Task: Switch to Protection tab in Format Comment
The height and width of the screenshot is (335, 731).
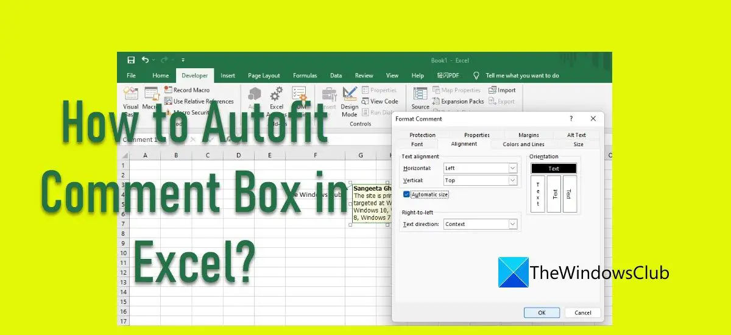Action: pyautogui.click(x=422, y=135)
